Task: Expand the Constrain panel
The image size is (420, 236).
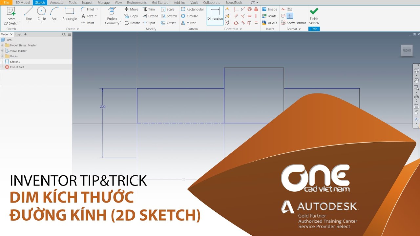Action: click(233, 29)
